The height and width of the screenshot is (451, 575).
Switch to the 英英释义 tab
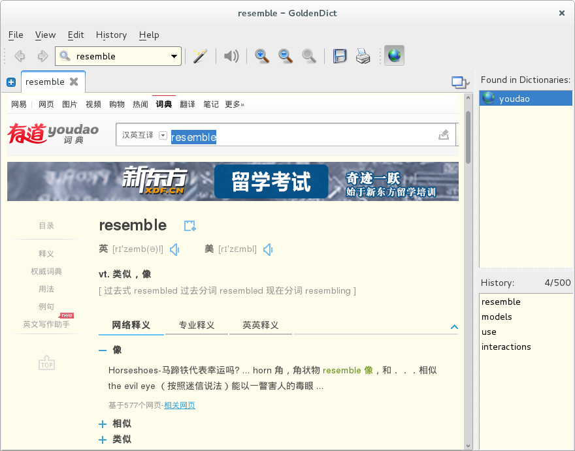[260, 325]
